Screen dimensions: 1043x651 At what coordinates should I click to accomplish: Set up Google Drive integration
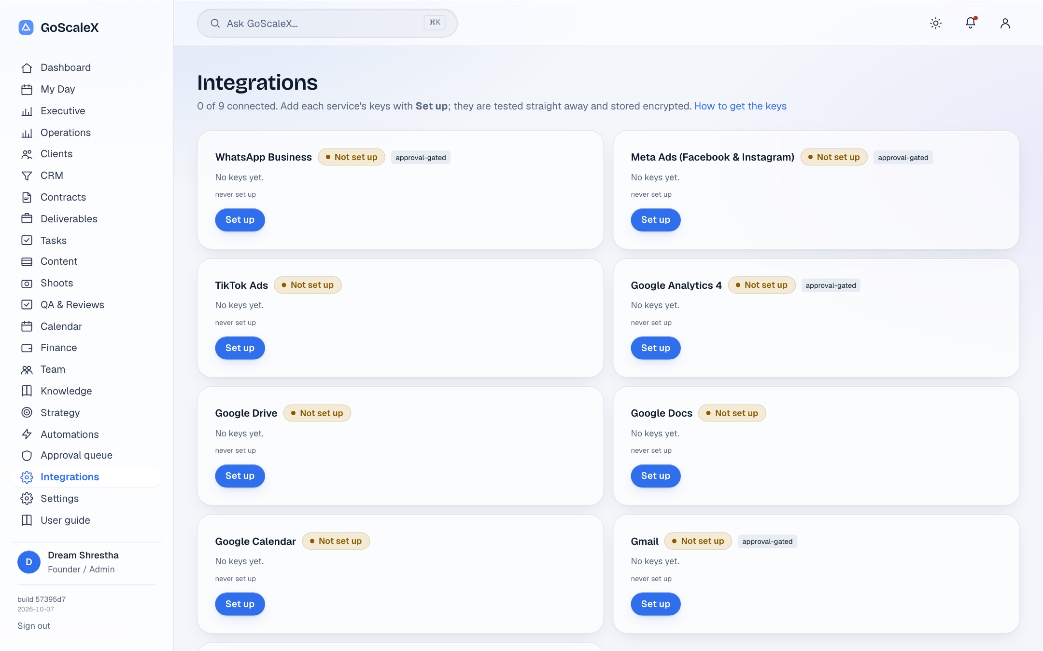coord(240,476)
